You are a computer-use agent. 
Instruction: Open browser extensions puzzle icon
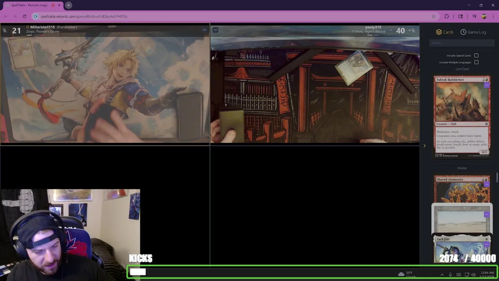pyautogui.click(x=446, y=16)
